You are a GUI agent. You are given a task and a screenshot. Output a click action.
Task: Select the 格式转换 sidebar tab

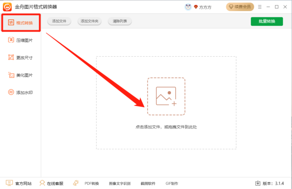tap(21, 23)
